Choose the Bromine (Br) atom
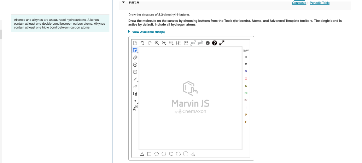The image size is (362, 163). click(x=246, y=100)
